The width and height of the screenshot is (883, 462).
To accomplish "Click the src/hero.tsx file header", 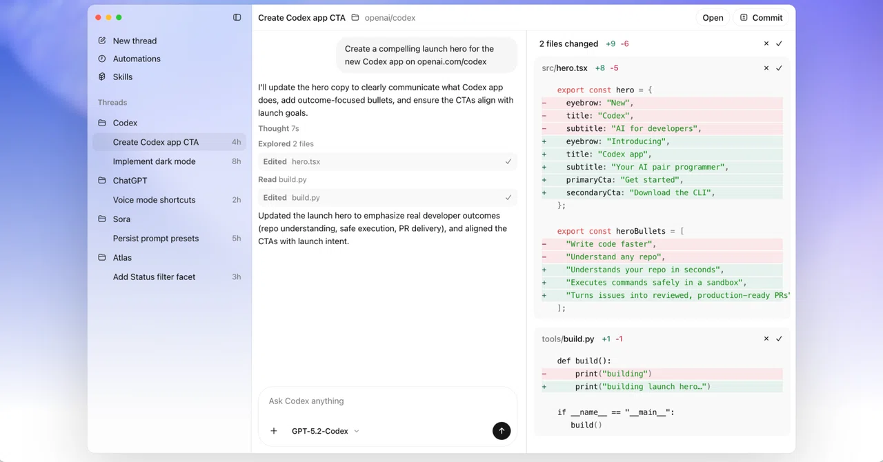I will 662,68.
